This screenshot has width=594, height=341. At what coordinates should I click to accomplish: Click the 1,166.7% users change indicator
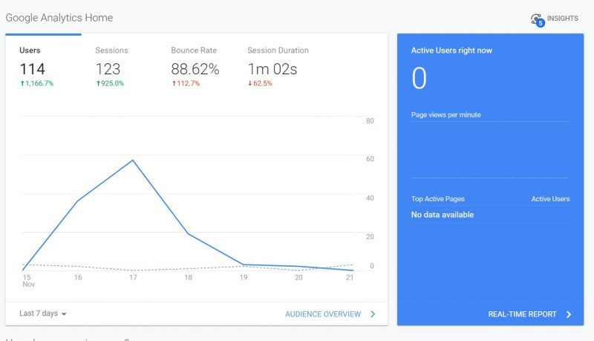tap(36, 83)
